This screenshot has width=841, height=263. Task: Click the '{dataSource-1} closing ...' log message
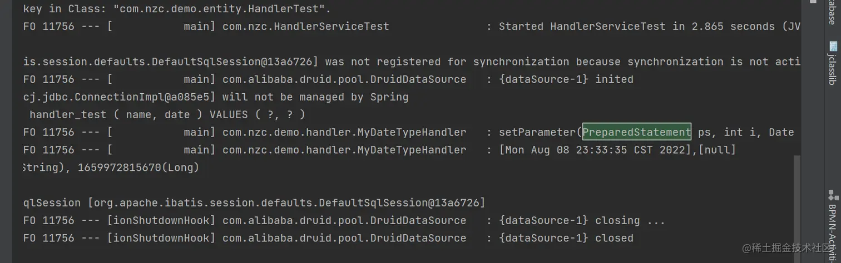(x=582, y=220)
